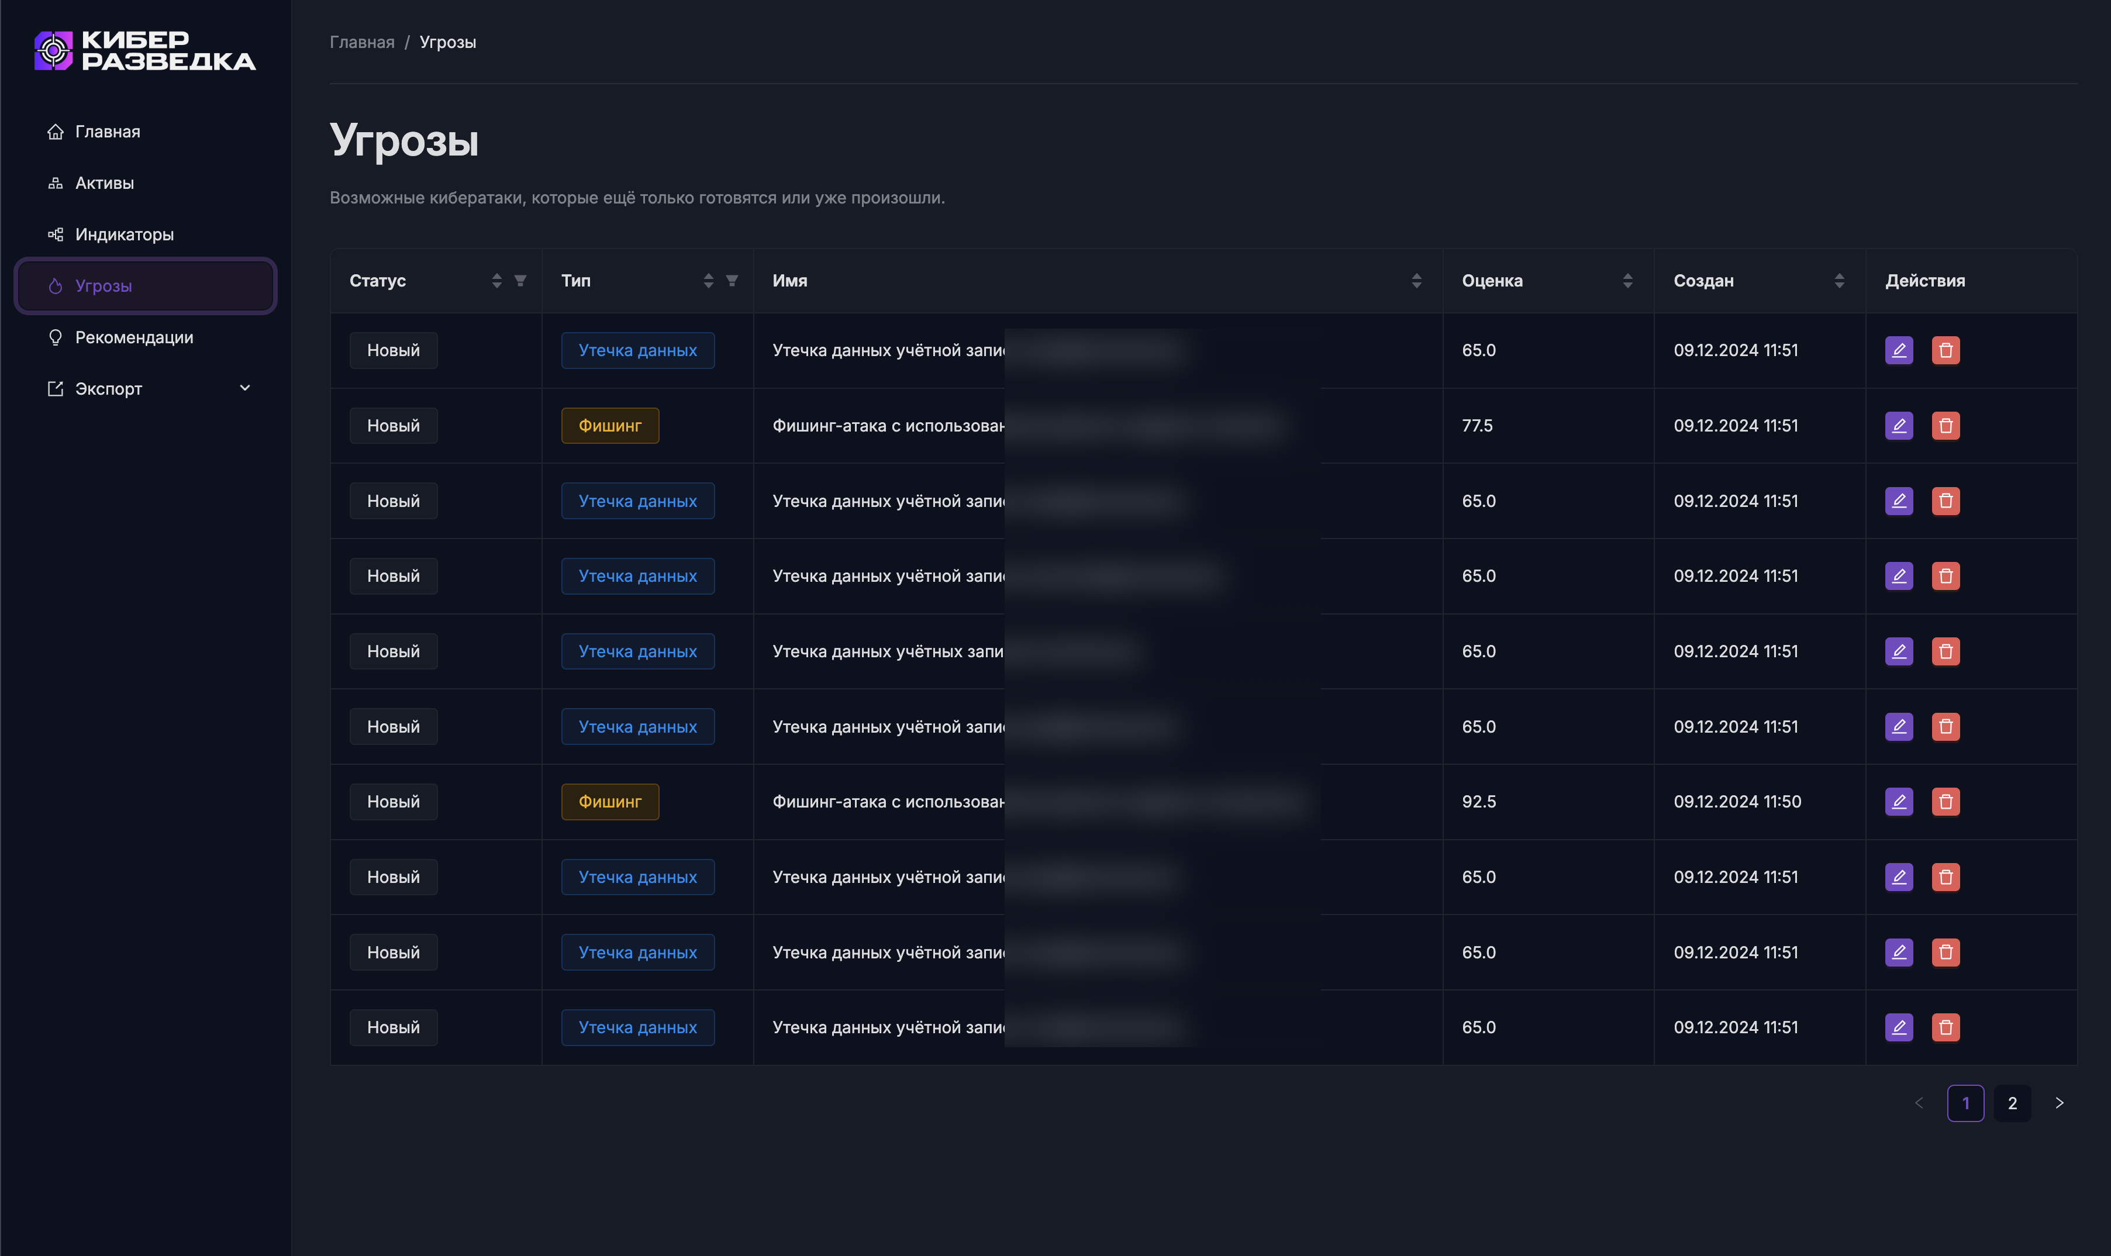Open the Статус column filter funnel
This screenshot has height=1256, width=2111.
point(520,281)
